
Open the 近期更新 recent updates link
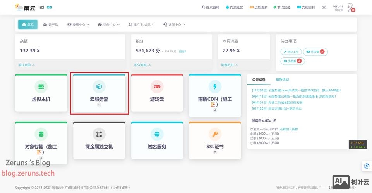(x=259, y=7)
